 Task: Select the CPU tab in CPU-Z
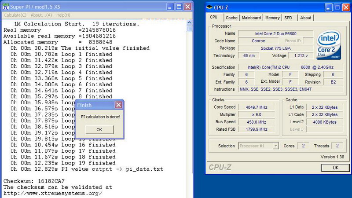click(214, 17)
